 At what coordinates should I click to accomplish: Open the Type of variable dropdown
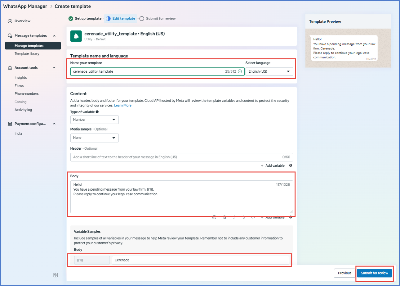[94, 120]
